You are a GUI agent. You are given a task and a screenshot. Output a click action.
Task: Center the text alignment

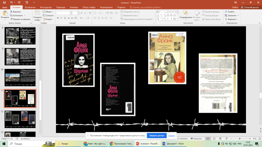click(x=99, y=18)
